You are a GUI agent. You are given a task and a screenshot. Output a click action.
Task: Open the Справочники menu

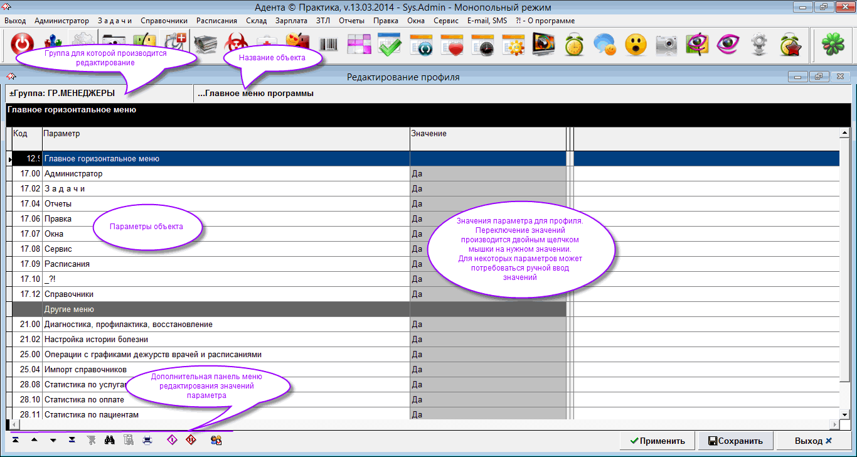click(x=164, y=21)
